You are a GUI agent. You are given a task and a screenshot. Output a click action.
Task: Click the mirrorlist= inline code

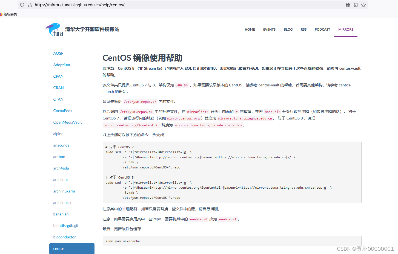click(198, 112)
